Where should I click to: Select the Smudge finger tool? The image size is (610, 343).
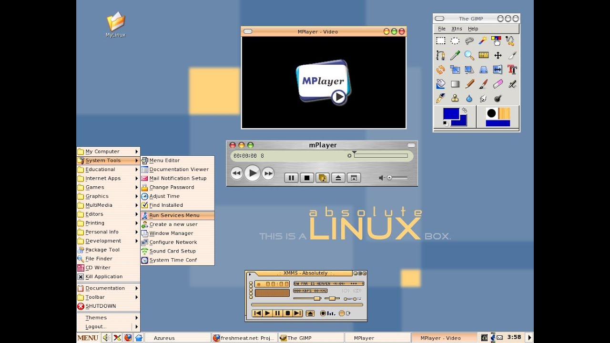[x=484, y=98]
